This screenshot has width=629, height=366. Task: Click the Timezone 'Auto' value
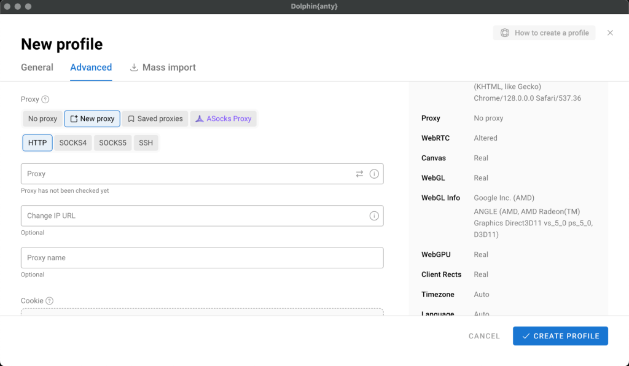(x=482, y=294)
